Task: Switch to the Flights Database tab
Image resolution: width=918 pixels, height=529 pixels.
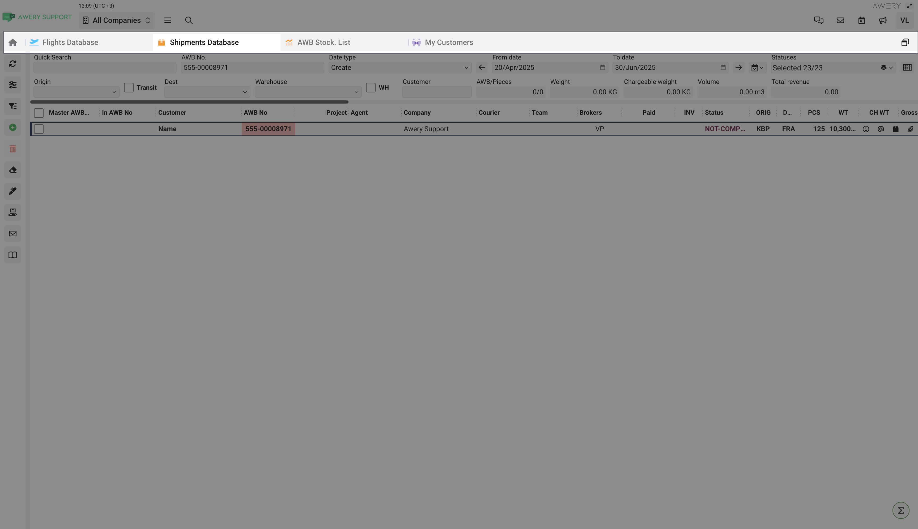Action: pos(70,42)
